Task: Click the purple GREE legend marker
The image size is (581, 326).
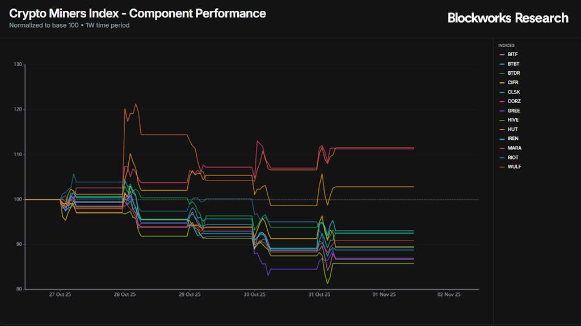Action: (x=502, y=111)
